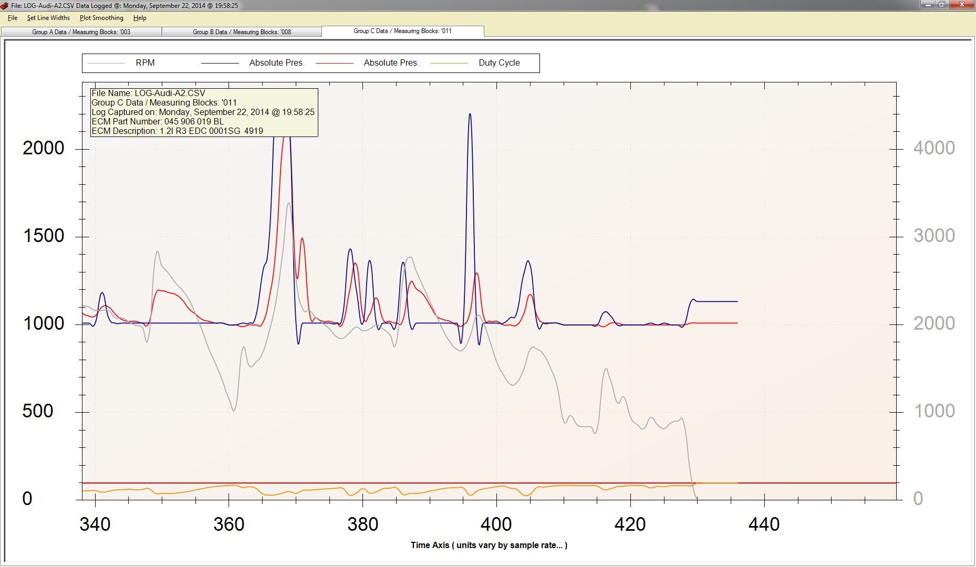Click the log info box showing ECM details

pyautogui.click(x=204, y=112)
